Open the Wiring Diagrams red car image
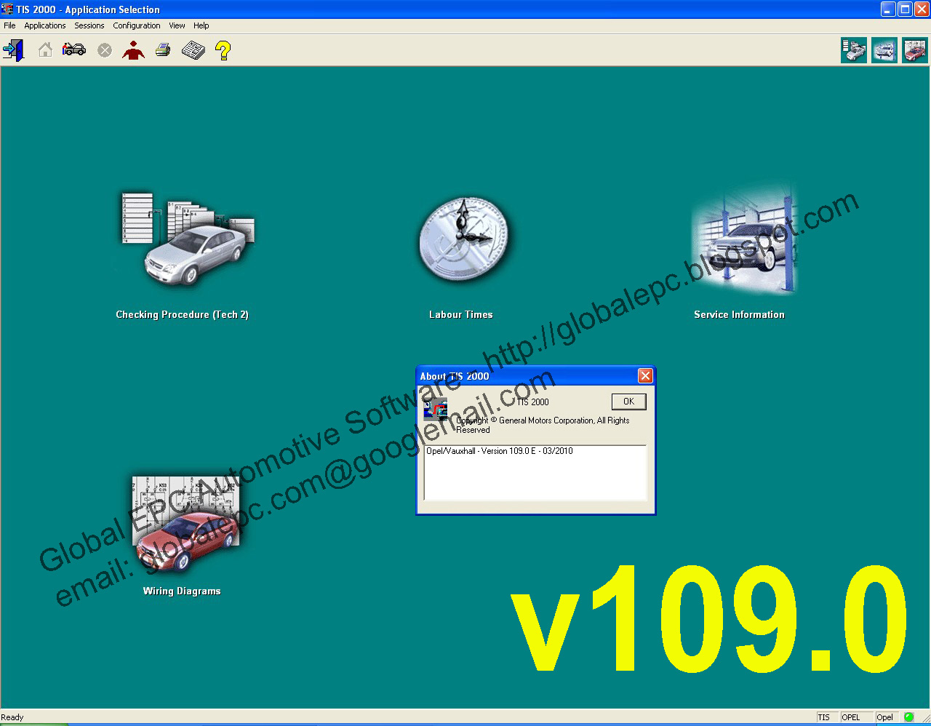Screen dimensions: 931x726 pyautogui.click(x=185, y=522)
